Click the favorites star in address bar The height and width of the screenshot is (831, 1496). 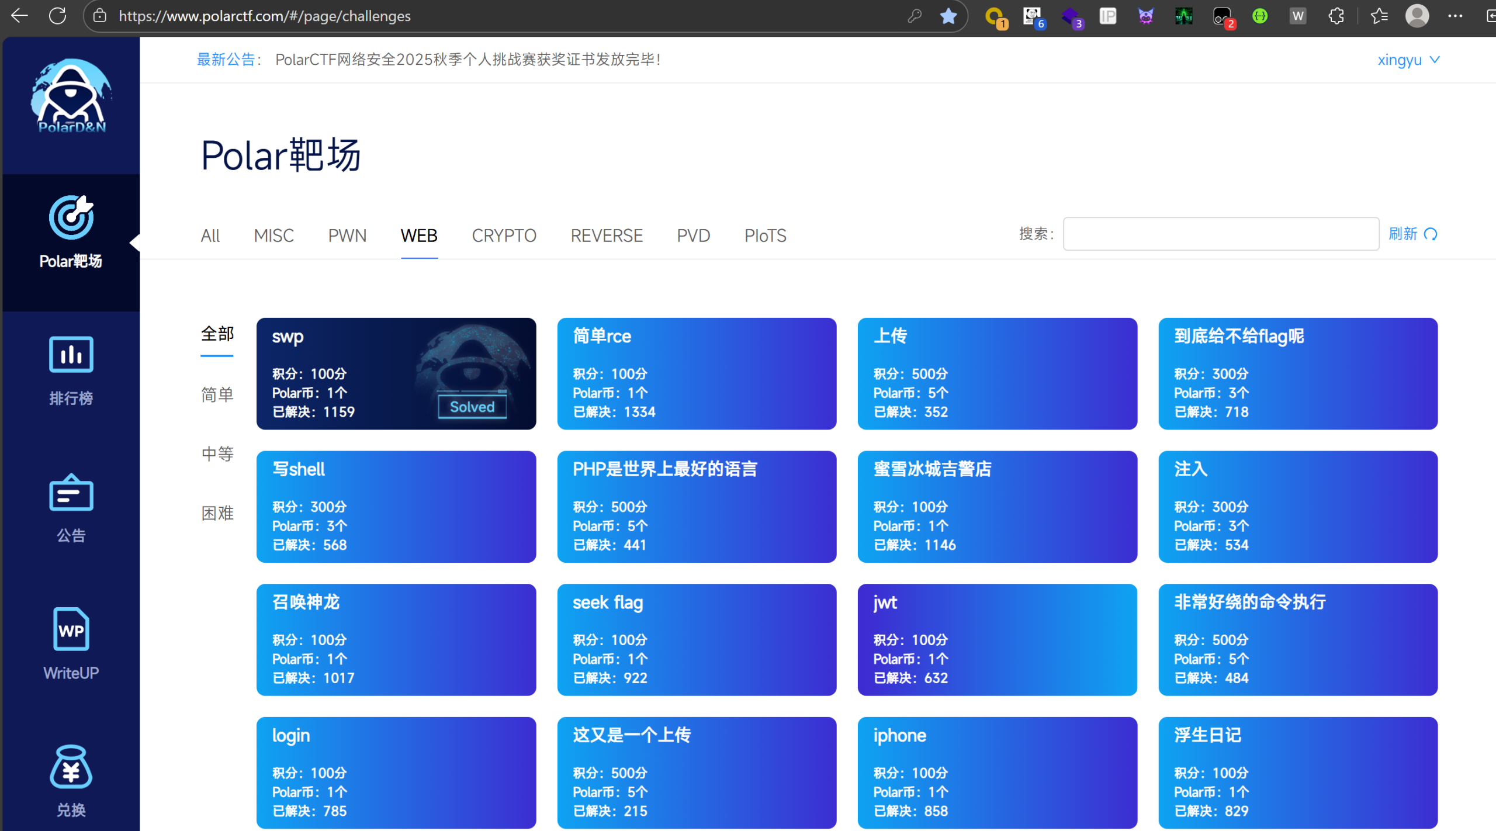point(948,16)
